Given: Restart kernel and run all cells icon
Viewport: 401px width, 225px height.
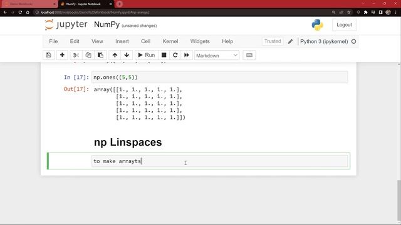Looking at the screenshot, I should pos(187,55).
